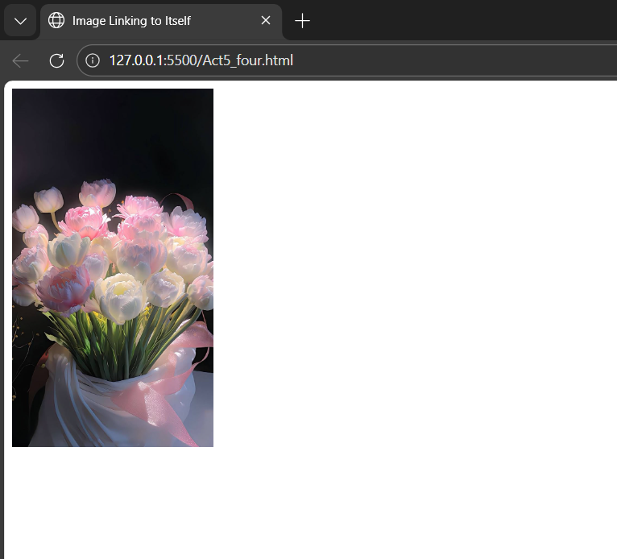Click the dark background atop the flower image
617x559 pixels.
(113, 129)
